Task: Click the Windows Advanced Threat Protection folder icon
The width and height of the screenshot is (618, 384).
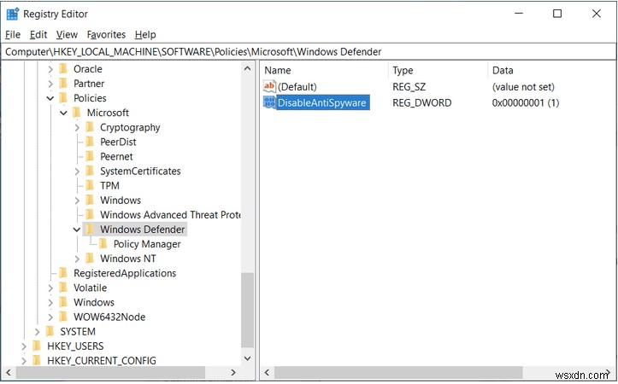Action: click(x=91, y=214)
